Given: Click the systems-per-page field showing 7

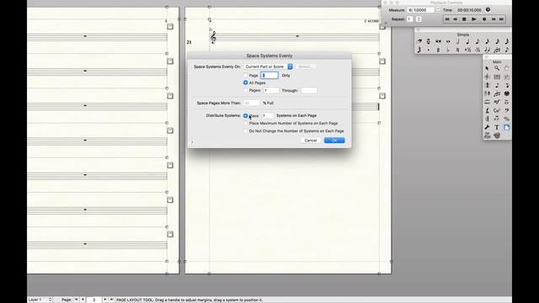Looking at the screenshot, I should point(268,116).
